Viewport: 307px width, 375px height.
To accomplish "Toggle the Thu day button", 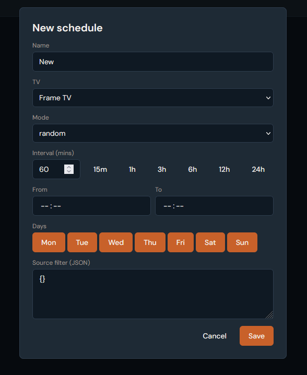I will (150, 242).
